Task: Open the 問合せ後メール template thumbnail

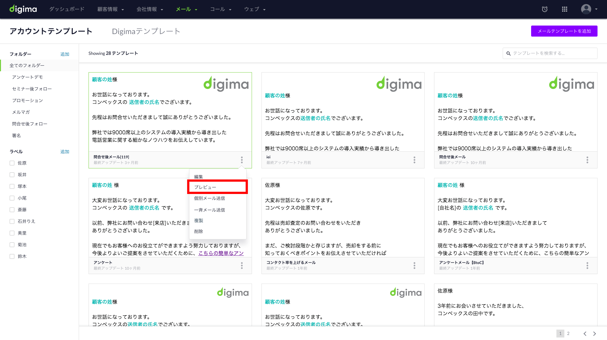Action: (516, 112)
